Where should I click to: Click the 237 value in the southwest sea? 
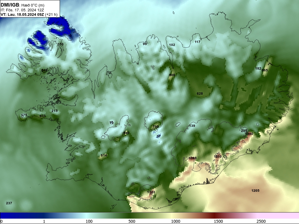[9, 203]
